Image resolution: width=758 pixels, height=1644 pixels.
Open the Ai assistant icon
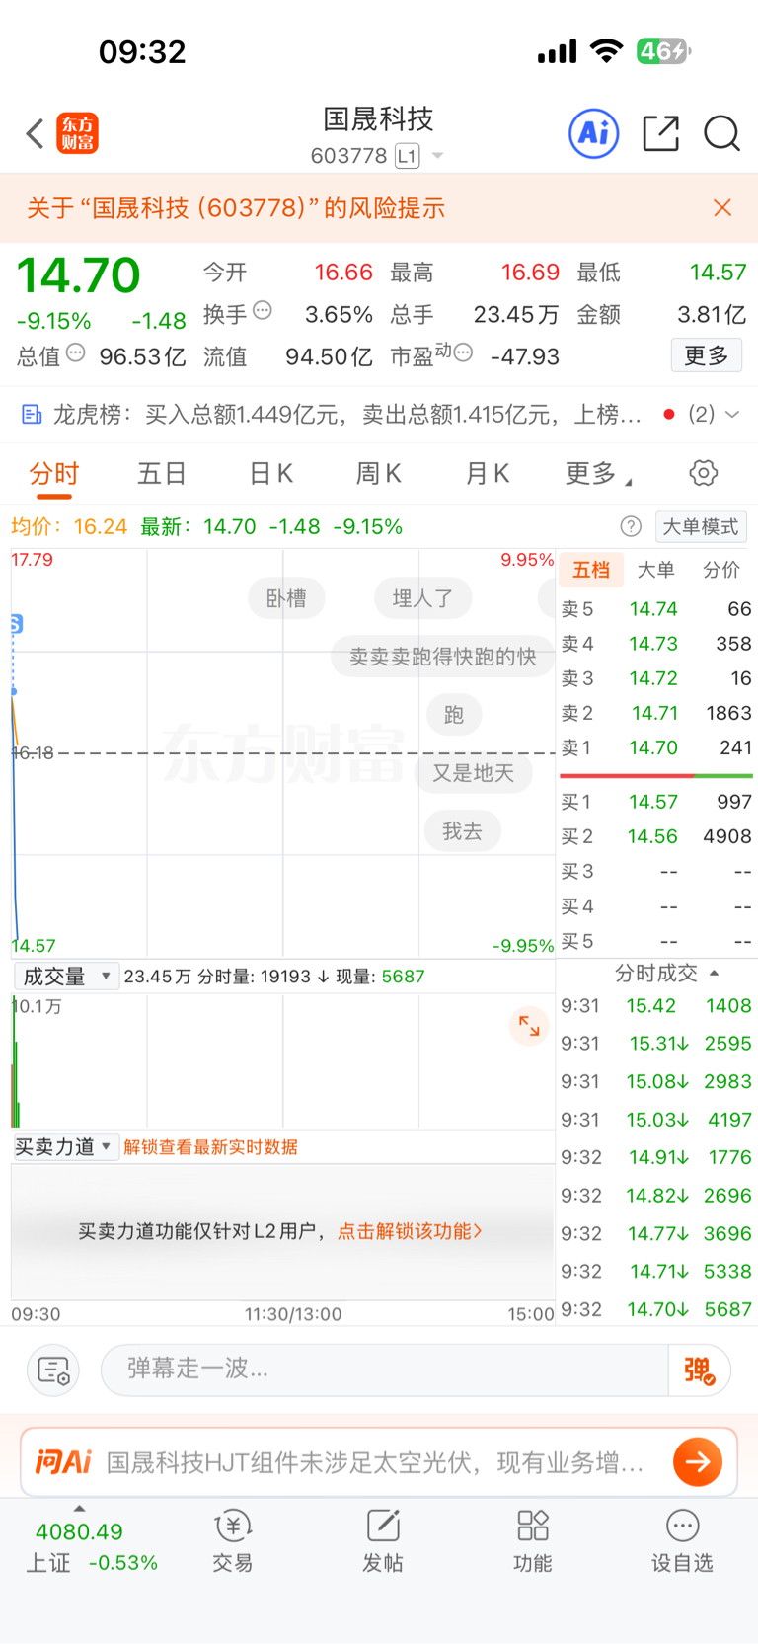coord(594,133)
